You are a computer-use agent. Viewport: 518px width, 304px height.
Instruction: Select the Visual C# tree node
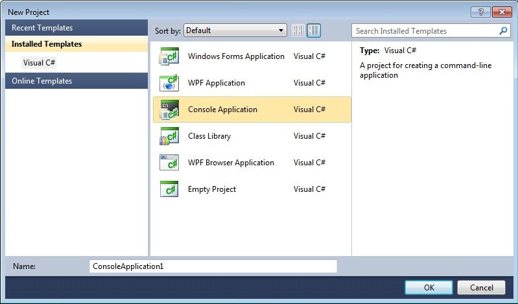coord(39,62)
